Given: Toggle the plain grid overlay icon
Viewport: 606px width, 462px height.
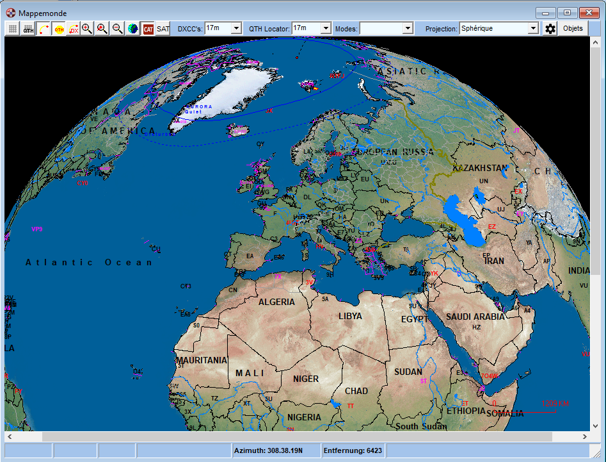Looking at the screenshot, I should [13, 29].
